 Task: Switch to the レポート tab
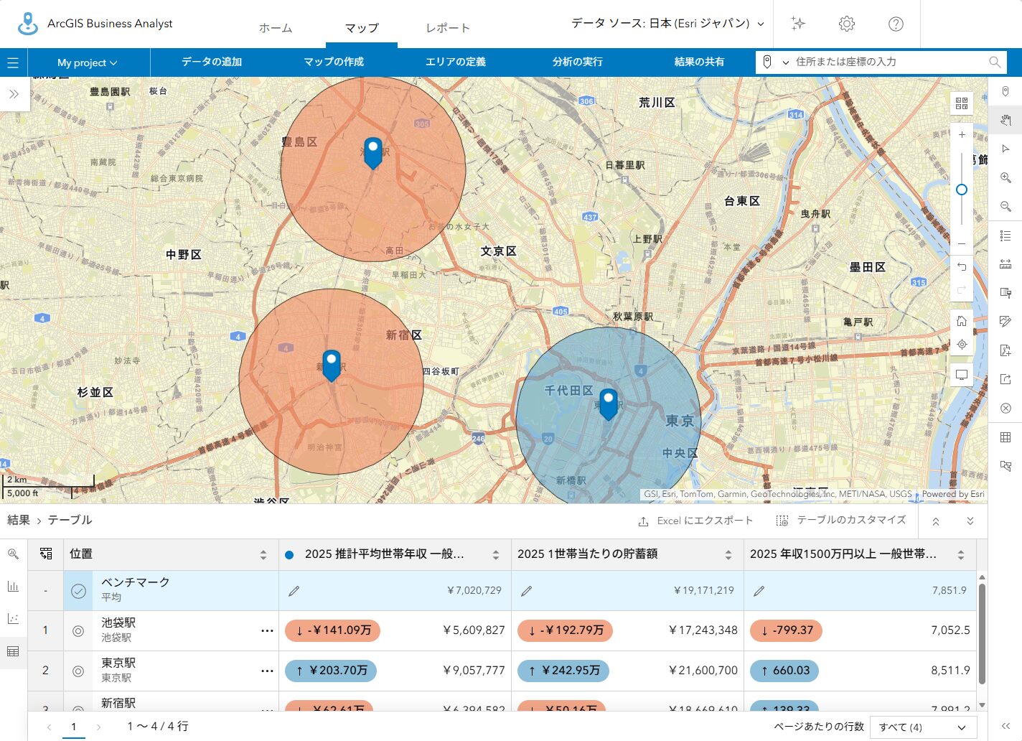tap(447, 28)
